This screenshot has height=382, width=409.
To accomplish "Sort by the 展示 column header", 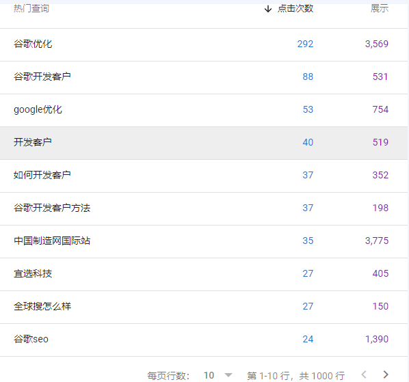I will [x=380, y=9].
